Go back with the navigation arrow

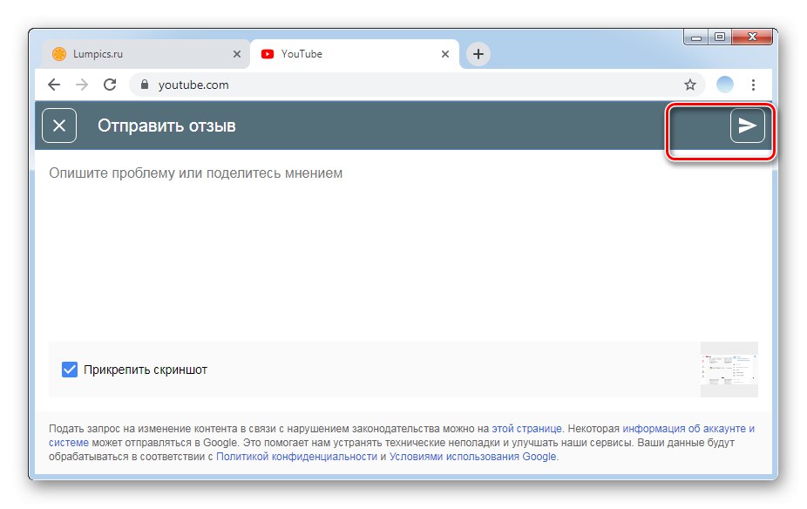53,85
